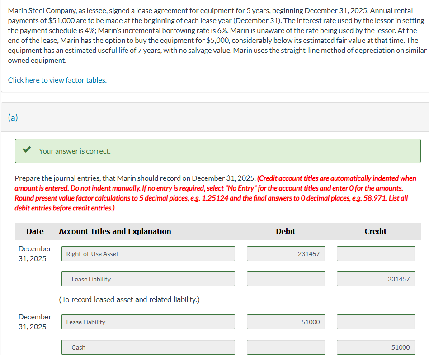
Task: Select the Right-of-Use Asset account title field
Action: [148, 254]
